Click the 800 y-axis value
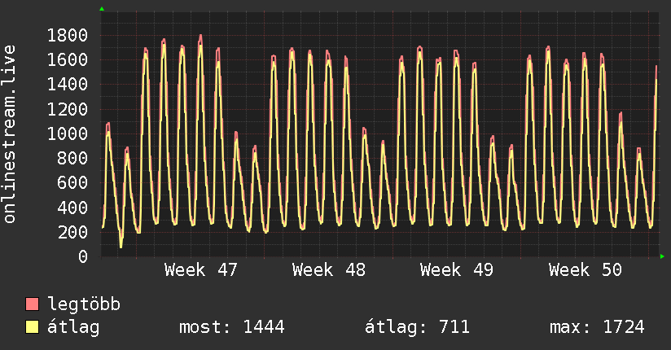 72,158
